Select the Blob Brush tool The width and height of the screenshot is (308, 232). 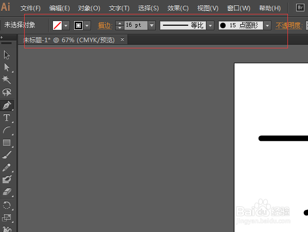click(7, 180)
